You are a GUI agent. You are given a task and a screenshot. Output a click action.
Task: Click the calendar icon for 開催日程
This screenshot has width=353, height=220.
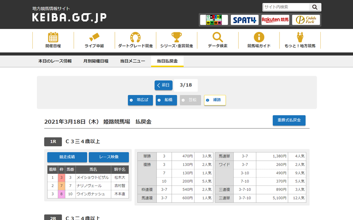tap(53, 38)
